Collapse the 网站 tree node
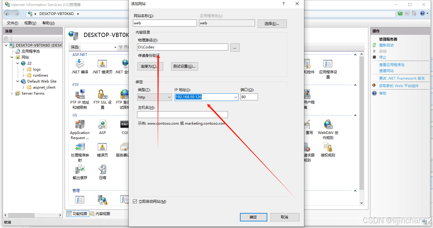 point(12,57)
